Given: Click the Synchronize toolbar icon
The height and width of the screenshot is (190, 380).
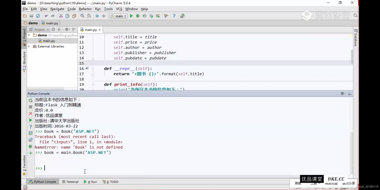Looking at the screenshot, I should 38,16.
